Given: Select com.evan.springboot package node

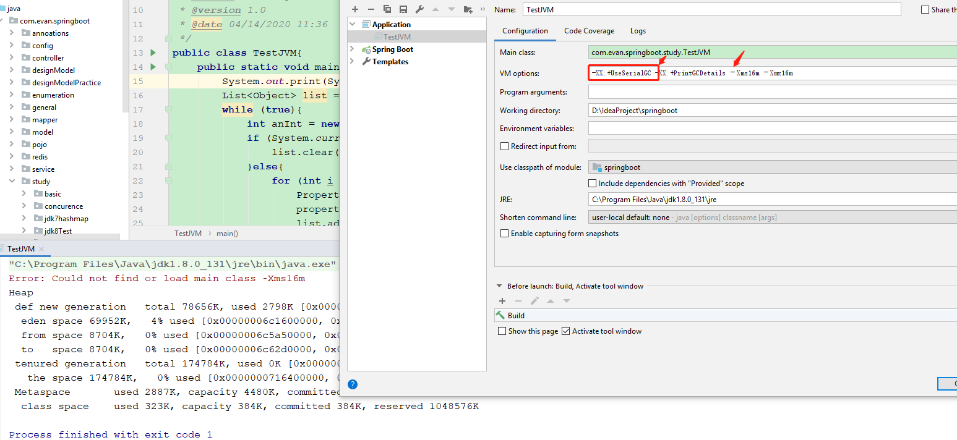Looking at the screenshot, I should [54, 20].
